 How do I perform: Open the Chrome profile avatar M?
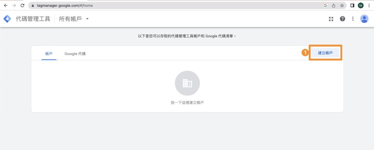360,5
